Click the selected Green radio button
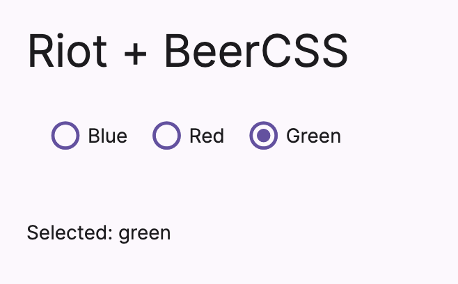Image resolution: width=458 pixels, height=284 pixels. [x=264, y=136]
